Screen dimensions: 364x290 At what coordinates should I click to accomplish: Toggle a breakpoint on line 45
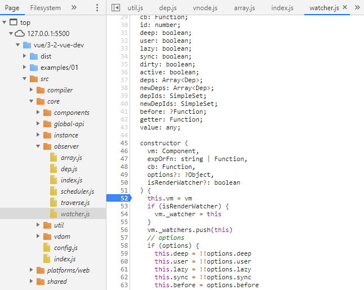(x=124, y=143)
